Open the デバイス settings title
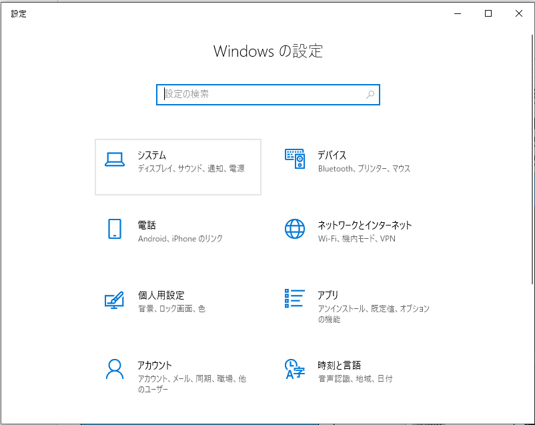The height and width of the screenshot is (425, 535). click(332, 155)
